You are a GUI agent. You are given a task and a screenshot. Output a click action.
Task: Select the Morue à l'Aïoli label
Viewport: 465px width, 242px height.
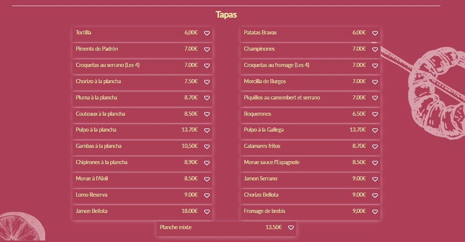(x=92, y=178)
